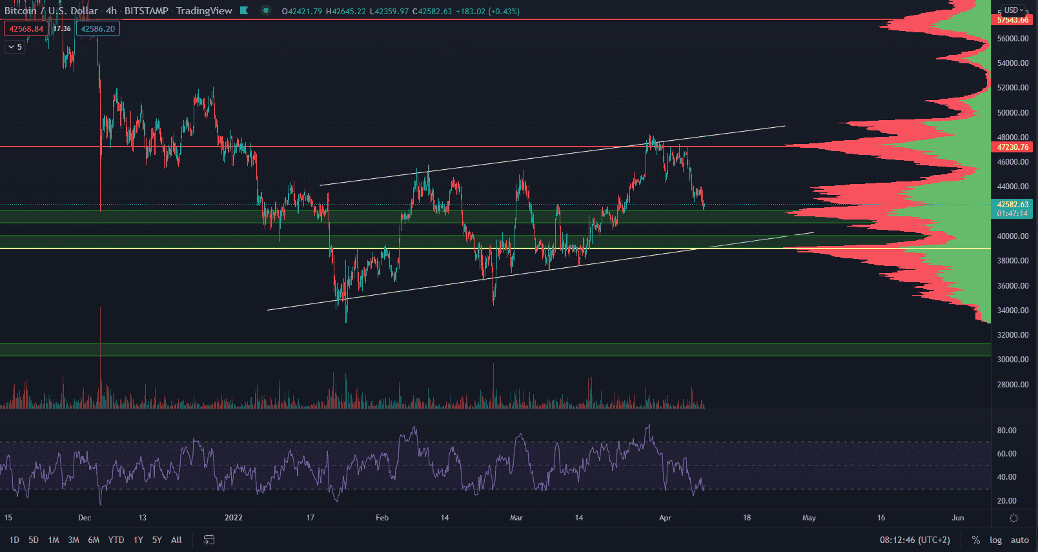Open the USD currency dropdown
The height and width of the screenshot is (552, 1038).
(x=1013, y=10)
